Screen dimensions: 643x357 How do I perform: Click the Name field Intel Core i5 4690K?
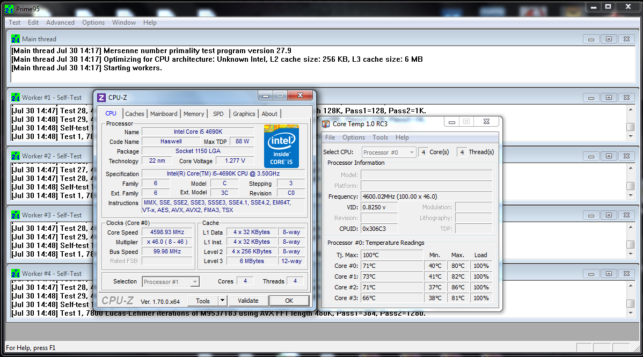coord(198,132)
